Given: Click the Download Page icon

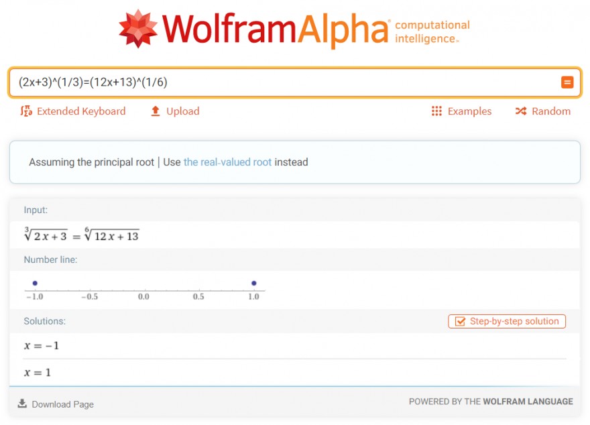Looking at the screenshot, I should pos(22,404).
